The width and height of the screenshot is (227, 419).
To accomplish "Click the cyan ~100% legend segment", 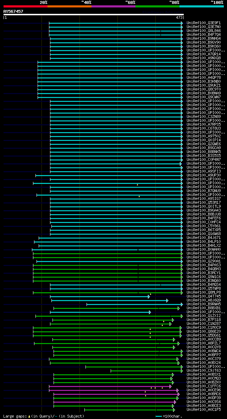I will (201, 6).
